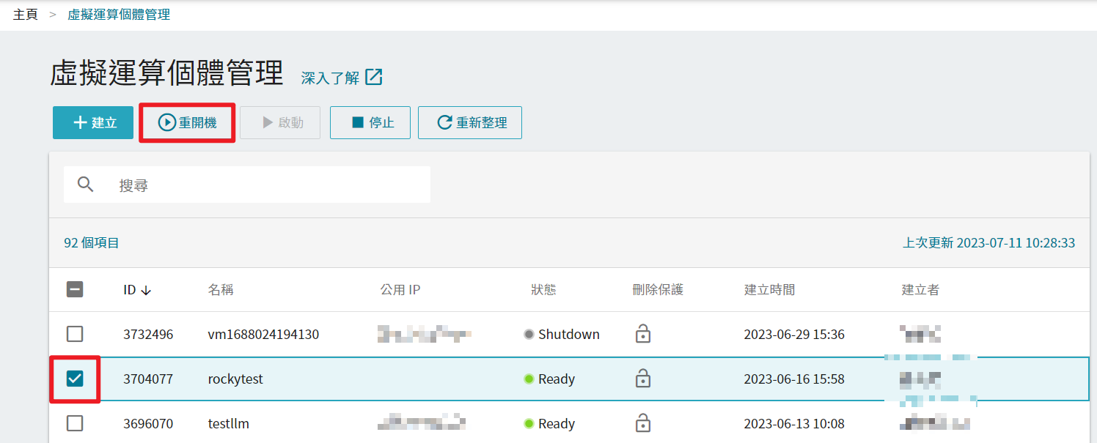1097x443 pixels.
Task: Click the lock icon for testllm
Action: tap(643, 423)
